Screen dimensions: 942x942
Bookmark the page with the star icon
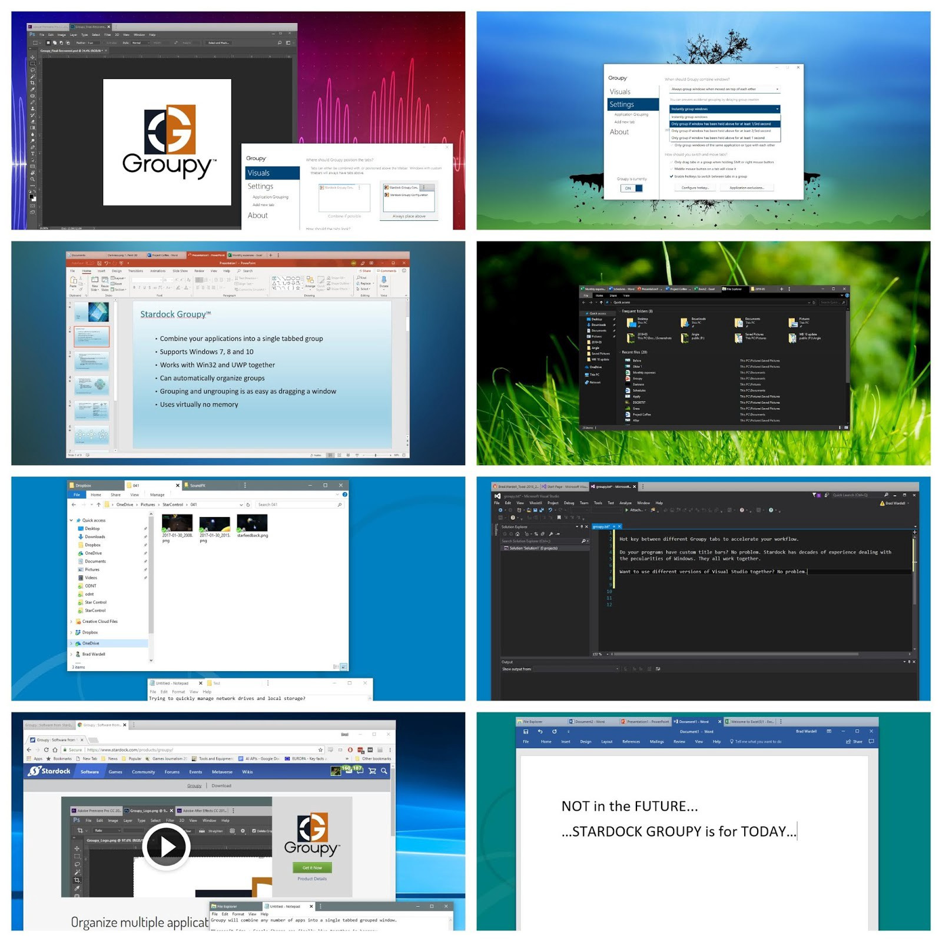(320, 749)
